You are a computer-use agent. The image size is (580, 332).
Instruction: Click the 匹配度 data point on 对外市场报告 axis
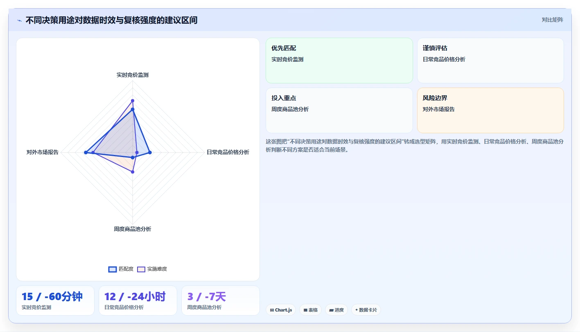86,153
